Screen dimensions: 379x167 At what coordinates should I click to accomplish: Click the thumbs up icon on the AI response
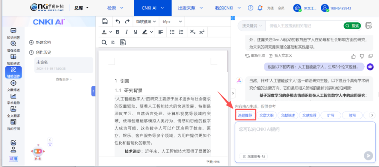pyautogui.click(x=353, y=56)
